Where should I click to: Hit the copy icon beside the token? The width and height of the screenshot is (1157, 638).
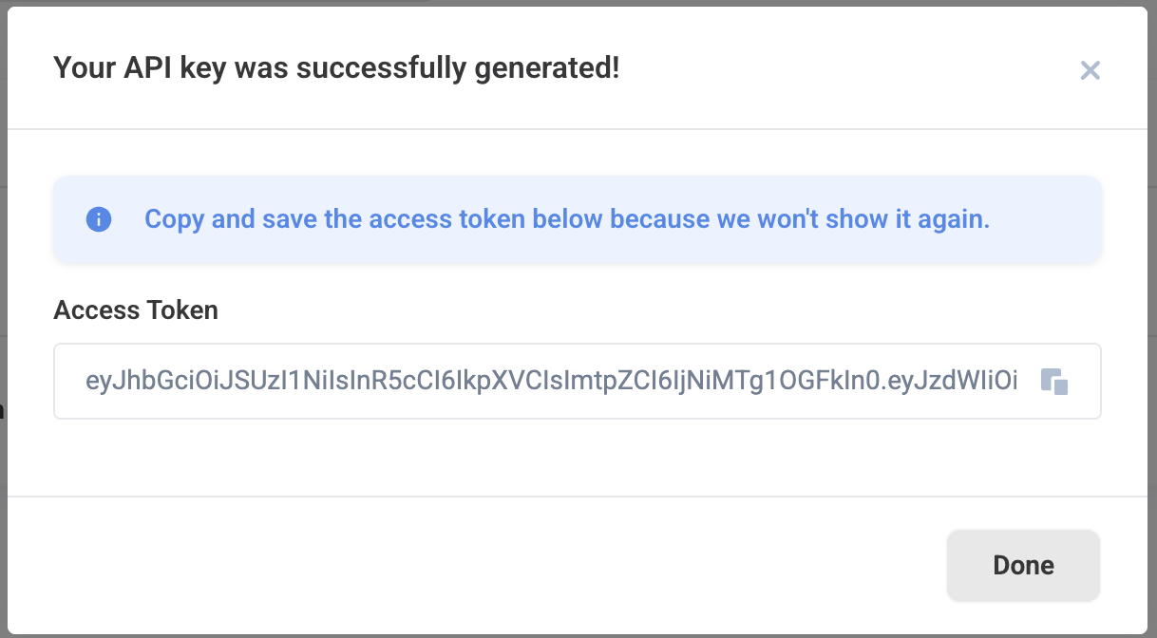coord(1054,381)
